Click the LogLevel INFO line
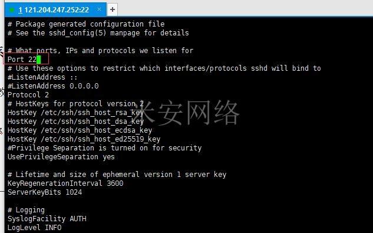Viewport: 373px width, 233px height. [x=35, y=228]
